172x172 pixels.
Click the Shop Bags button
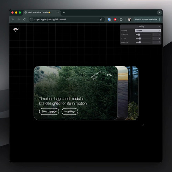[x=70, y=111]
